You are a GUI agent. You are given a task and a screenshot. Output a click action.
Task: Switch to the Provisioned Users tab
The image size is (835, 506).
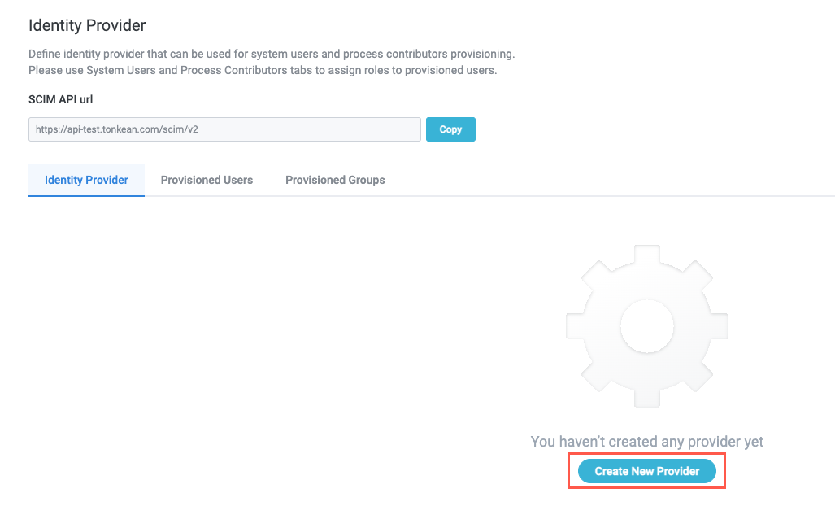pyautogui.click(x=207, y=180)
